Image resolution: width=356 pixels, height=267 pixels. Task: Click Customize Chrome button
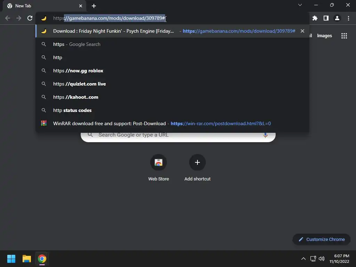coord(322,239)
